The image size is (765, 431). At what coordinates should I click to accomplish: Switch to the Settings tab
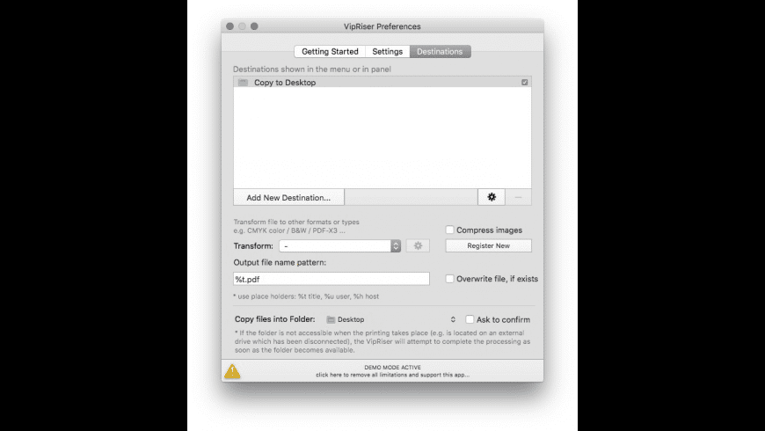[x=388, y=51]
